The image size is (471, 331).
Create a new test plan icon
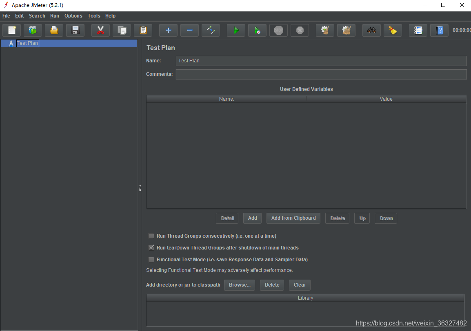click(x=12, y=30)
